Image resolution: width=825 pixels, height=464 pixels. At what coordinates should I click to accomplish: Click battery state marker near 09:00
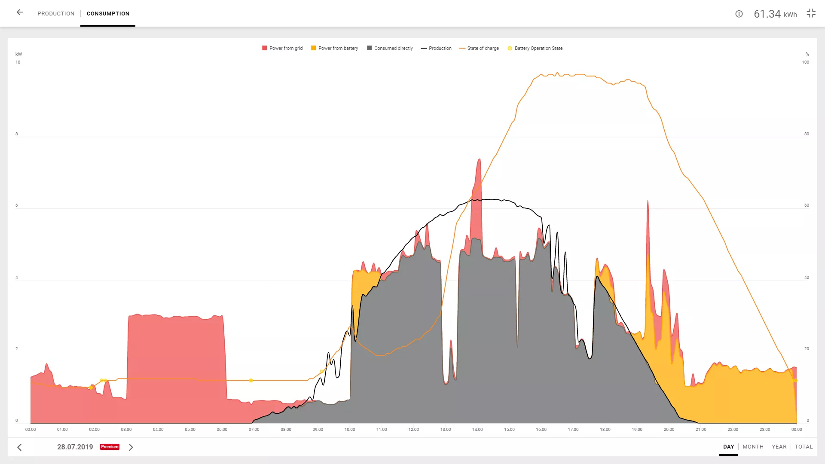coord(321,371)
